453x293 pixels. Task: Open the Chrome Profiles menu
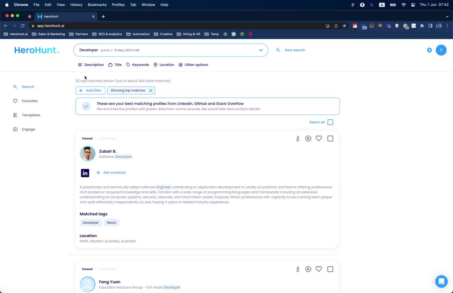(118, 4)
